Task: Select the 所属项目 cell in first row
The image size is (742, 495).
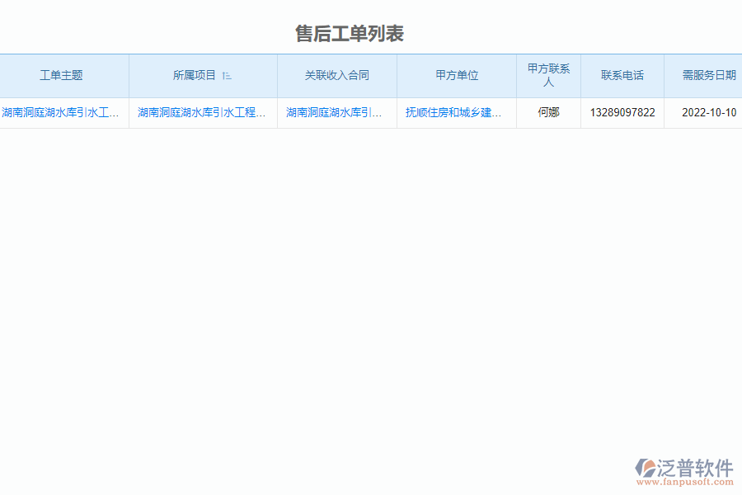Action: point(203,112)
